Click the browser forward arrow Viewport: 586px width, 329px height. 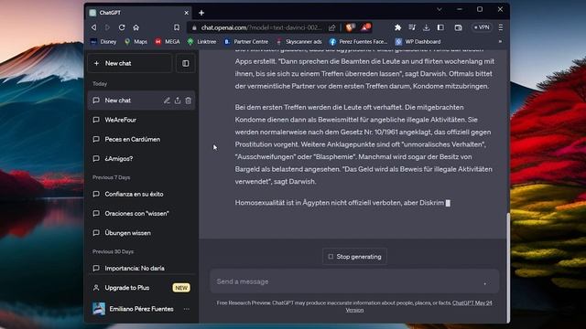pos(107,27)
